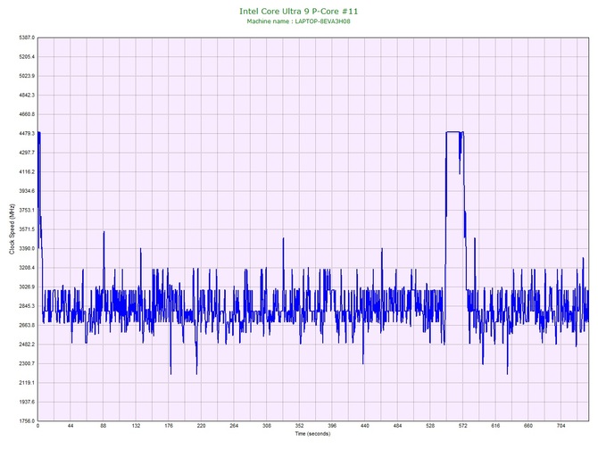Click the 176 tick on time axis
This screenshot has width=598, height=449.
point(169,426)
